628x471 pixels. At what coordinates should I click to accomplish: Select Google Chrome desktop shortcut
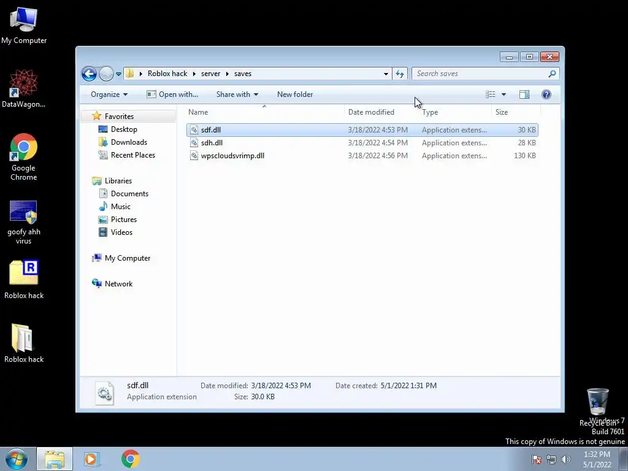[x=24, y=157]
